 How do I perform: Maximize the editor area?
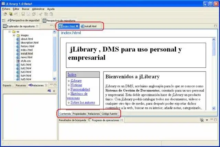215,26
